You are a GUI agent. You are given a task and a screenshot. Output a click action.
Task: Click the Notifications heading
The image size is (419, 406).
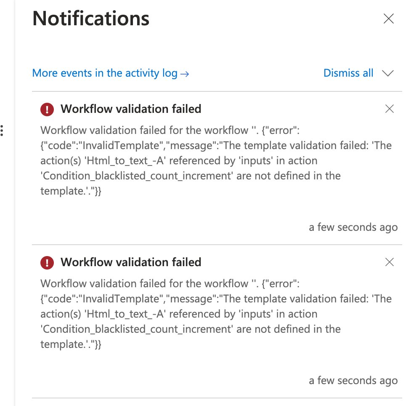tap(91, 19)
